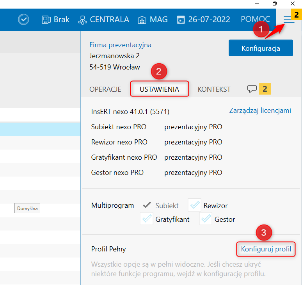Select the MAG warehouse label
The width and height of the screenshot is (302, 285).
[158, 20]
